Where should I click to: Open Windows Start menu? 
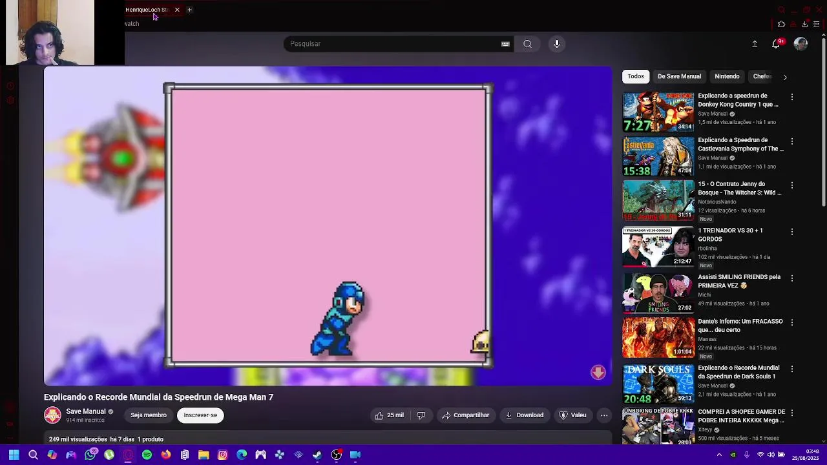pyautogui.click(x=14, y=455)
